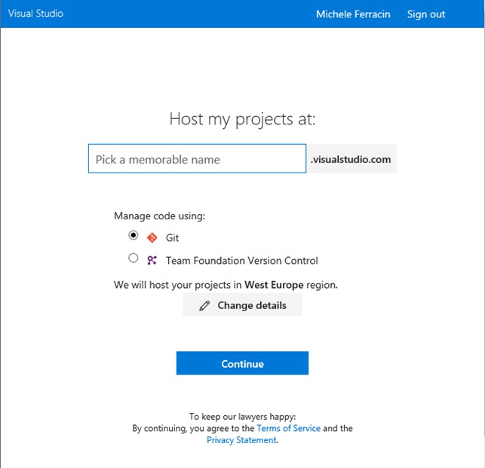
Task: Open the Change details options
Action: (242, 305)
